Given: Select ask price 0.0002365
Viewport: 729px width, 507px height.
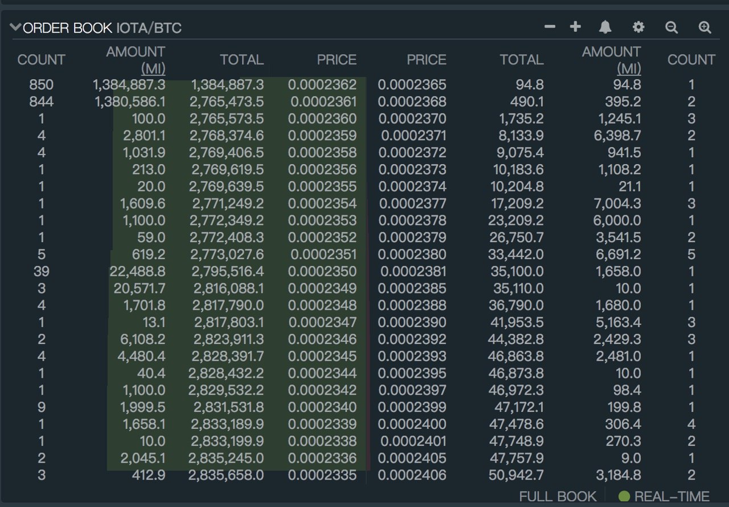Looking at the screenshot, I should coord(412,85).
